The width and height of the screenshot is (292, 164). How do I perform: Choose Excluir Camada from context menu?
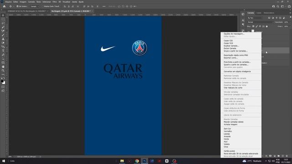pos(230,48)
